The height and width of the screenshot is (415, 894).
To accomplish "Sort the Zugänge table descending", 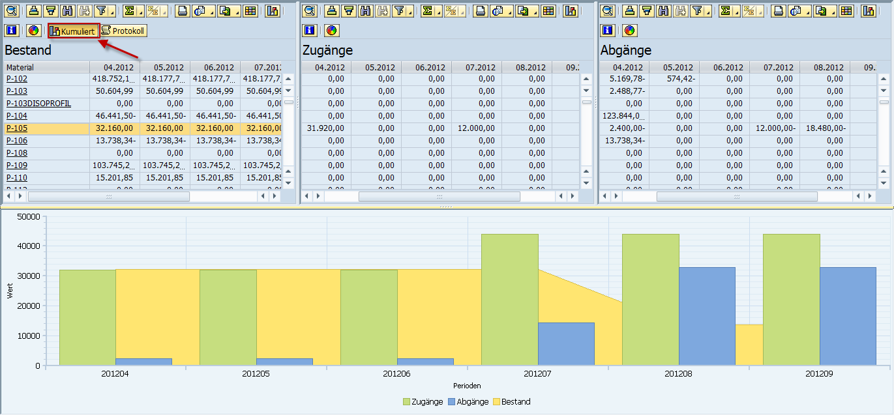I will click(x=351, y=11).
